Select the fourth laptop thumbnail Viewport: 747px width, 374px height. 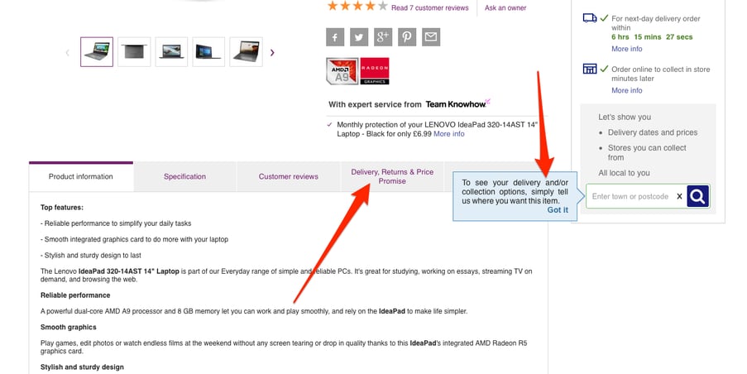tap(208, 52)
